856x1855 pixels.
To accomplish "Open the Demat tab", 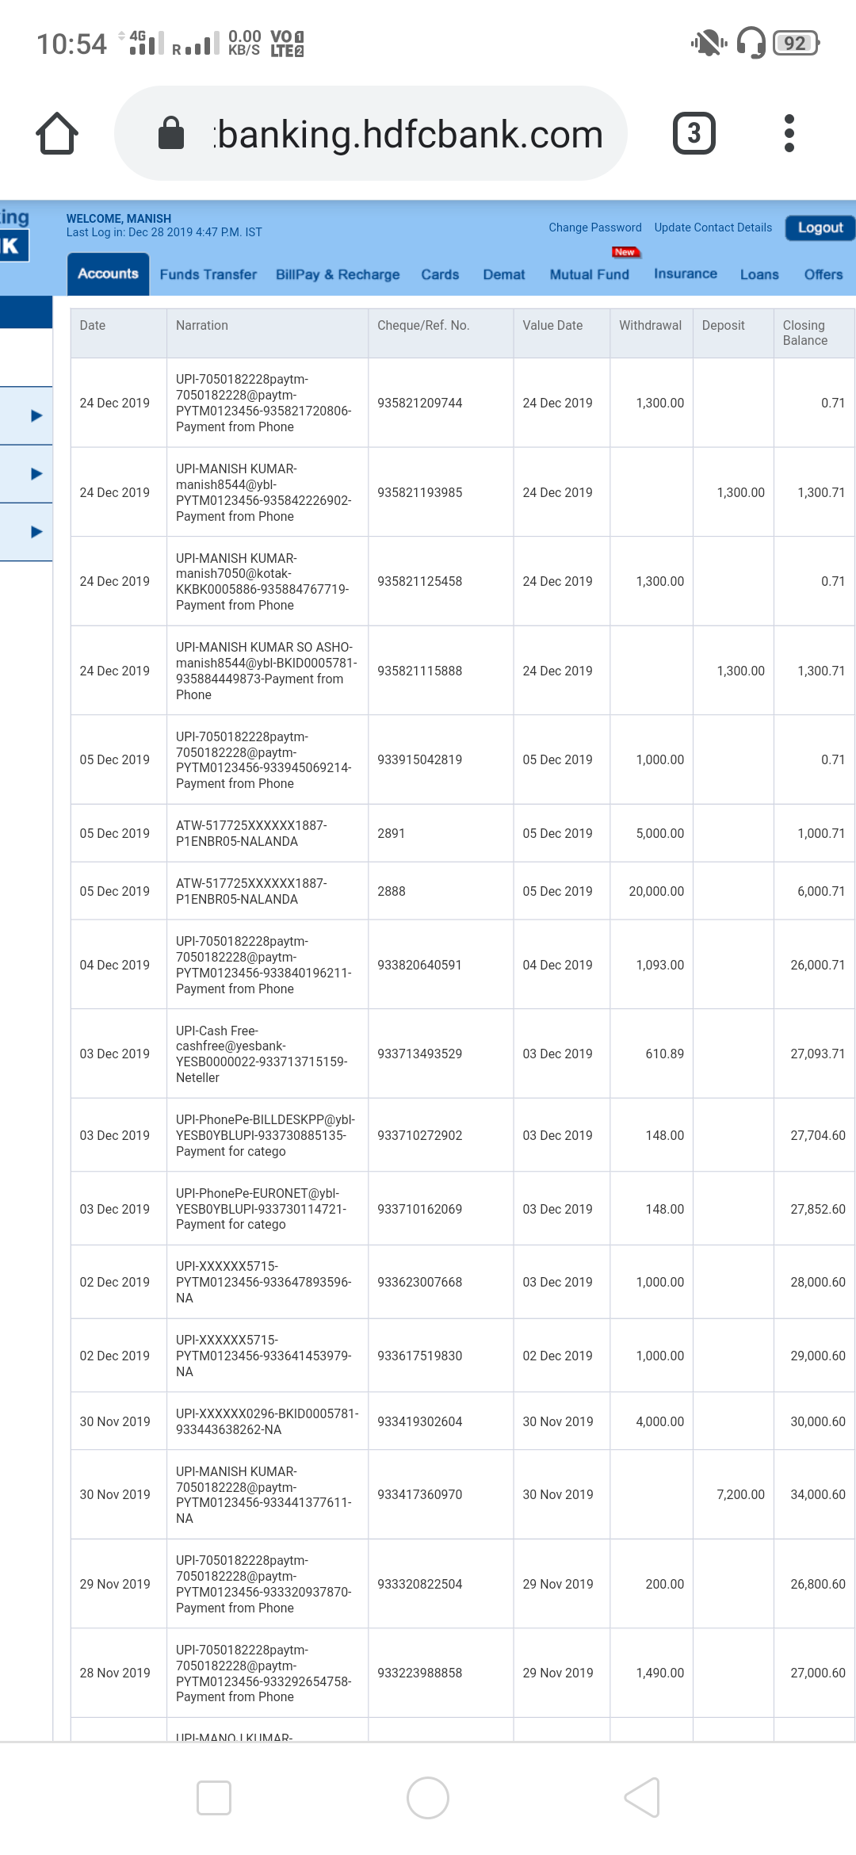I will [x=504, y=274].
